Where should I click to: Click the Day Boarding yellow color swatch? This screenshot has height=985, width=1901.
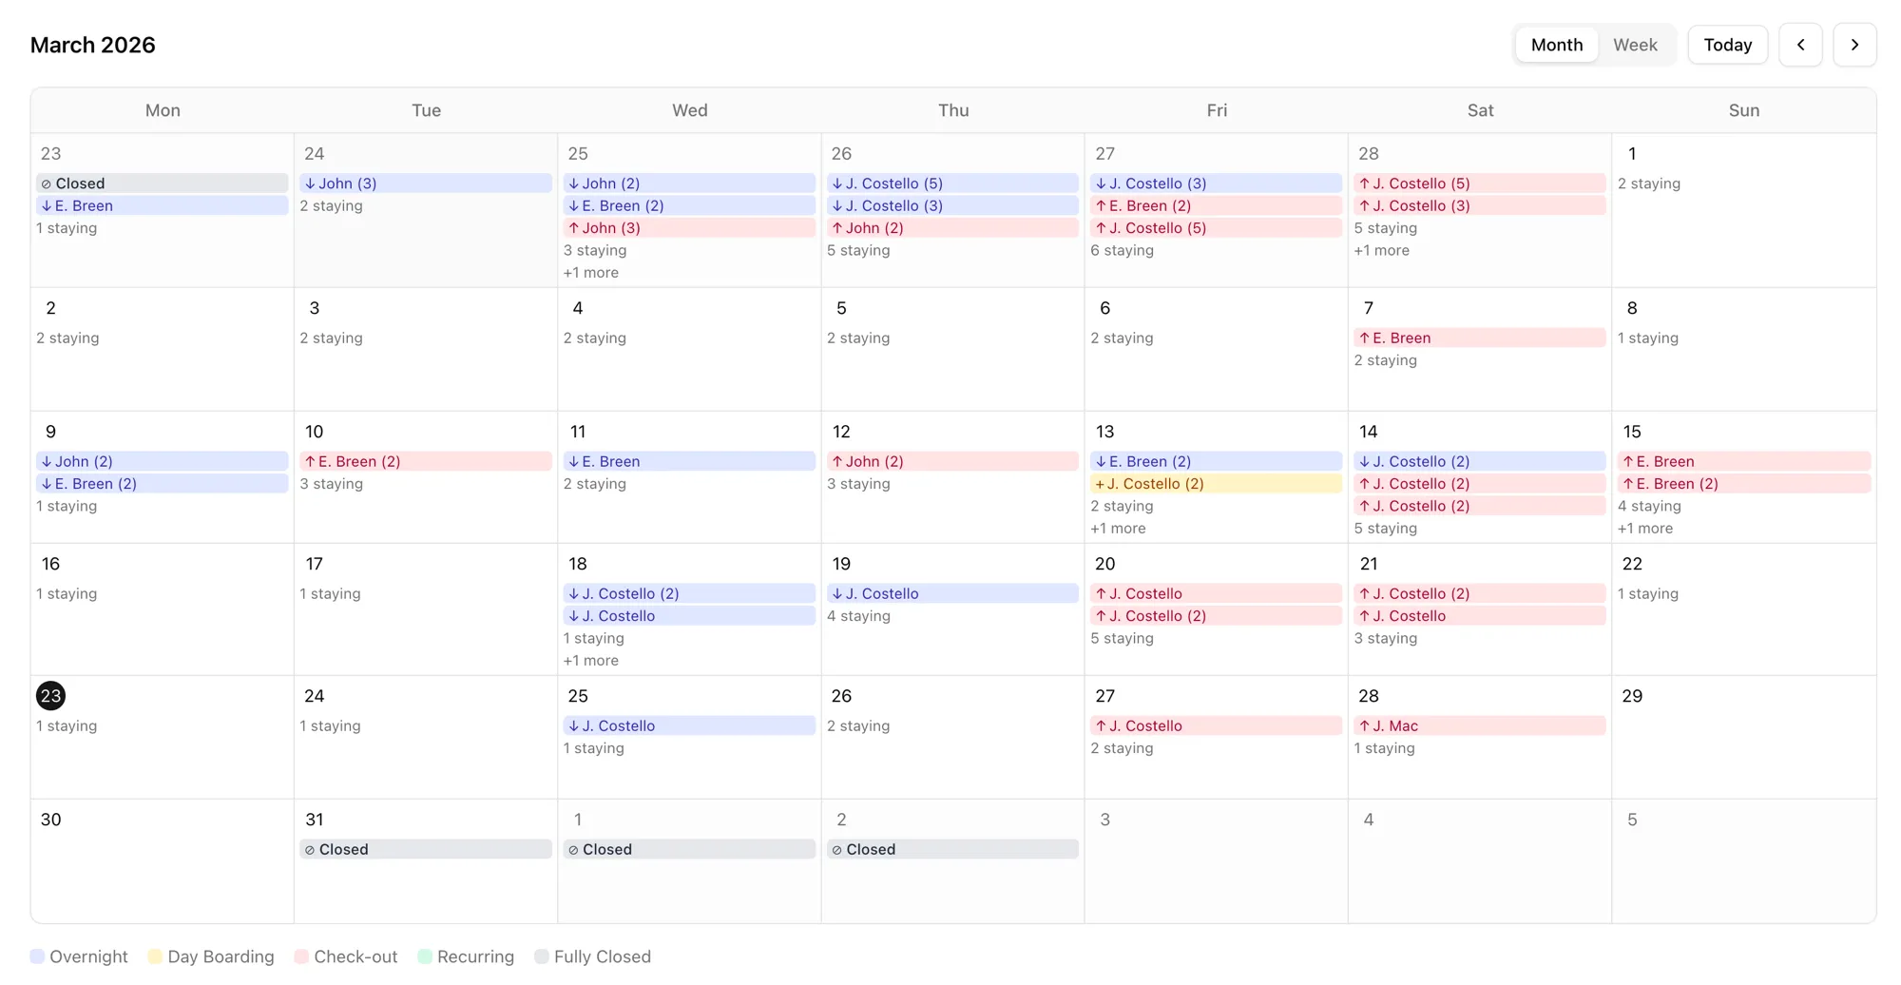point(155,956)
